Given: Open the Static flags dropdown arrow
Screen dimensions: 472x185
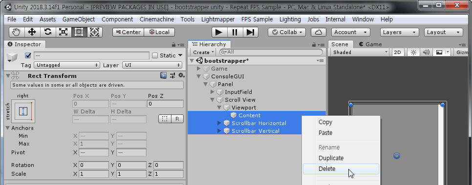Looking at the screenshot, I should point(180,55).
